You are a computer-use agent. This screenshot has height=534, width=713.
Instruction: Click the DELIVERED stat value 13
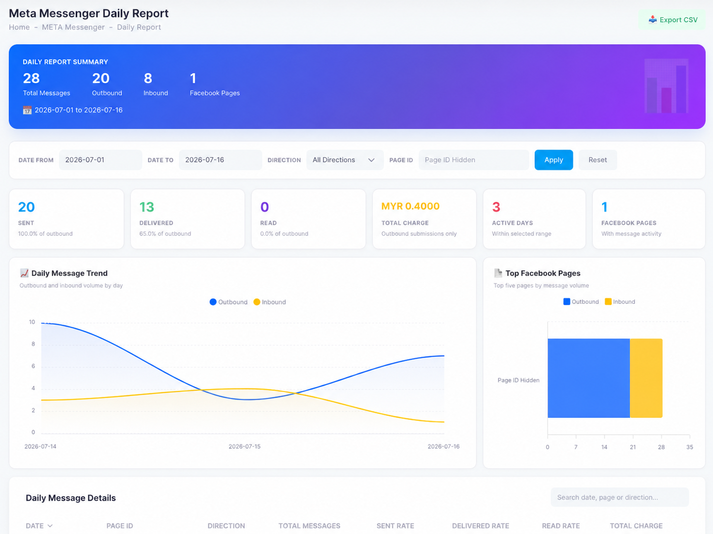click(147, 207)
